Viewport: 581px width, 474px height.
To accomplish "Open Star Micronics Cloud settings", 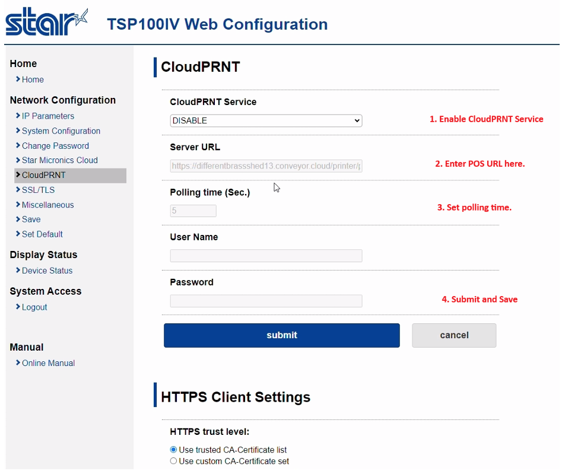I will (x=60, y=160).
